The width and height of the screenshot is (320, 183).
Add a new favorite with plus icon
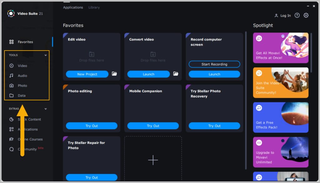(153, 160)
